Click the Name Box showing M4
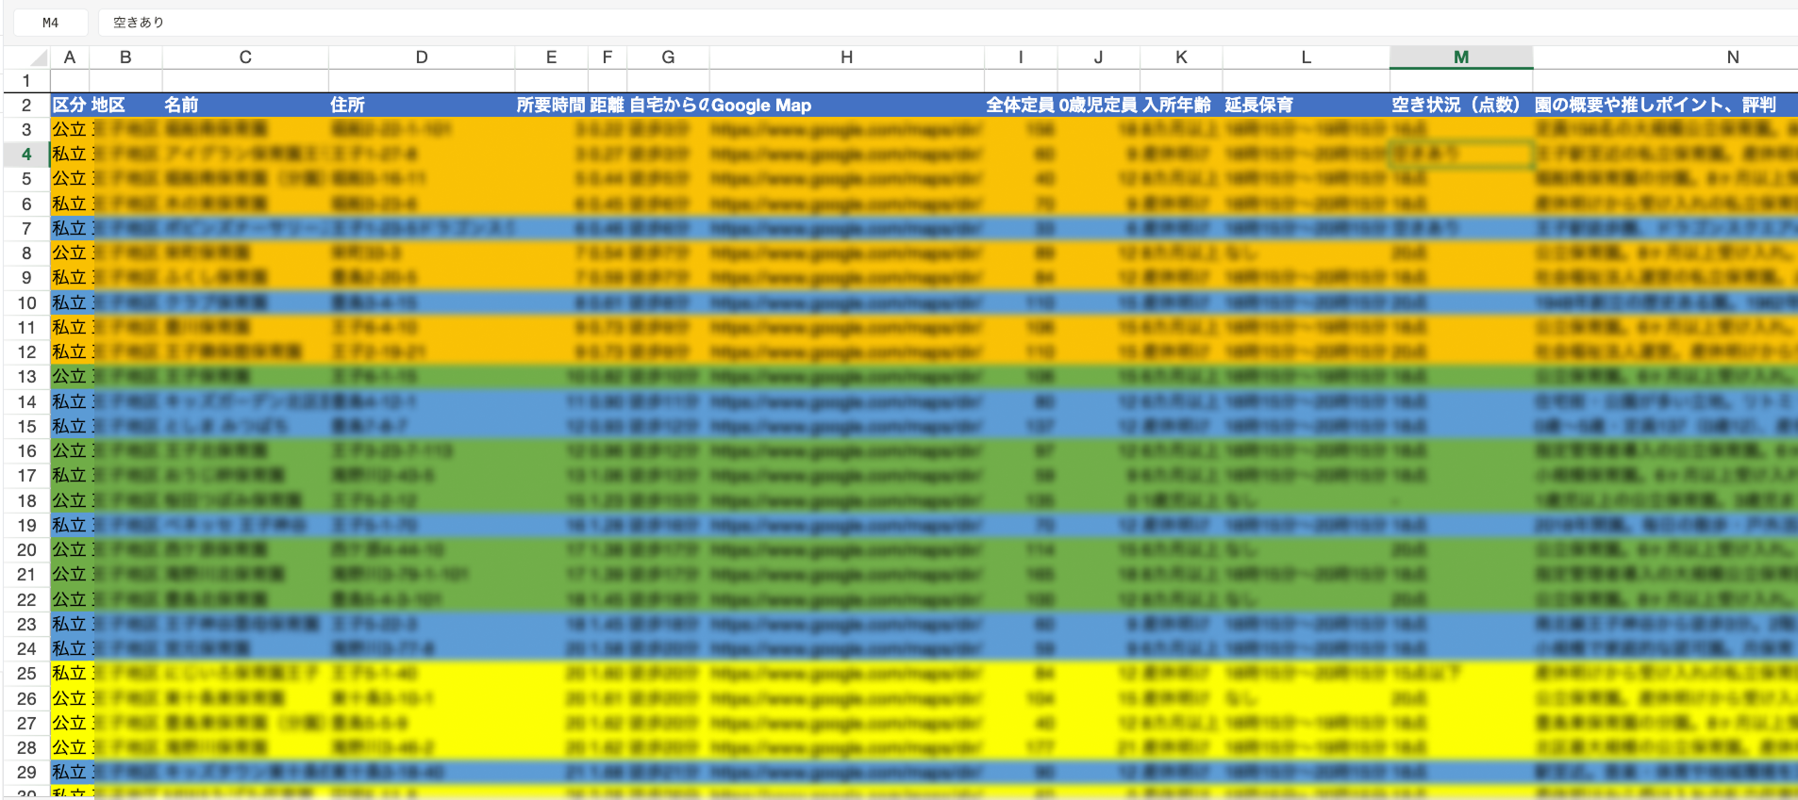This screenshot has width=1798, height=800. click(51, 23)
